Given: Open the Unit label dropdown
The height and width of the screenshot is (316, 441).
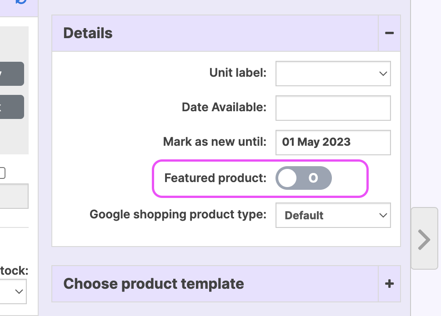Looking at the screenshot, I should (x=333, y=74).
